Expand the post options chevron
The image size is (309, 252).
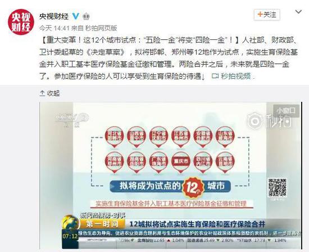(x=298, y=12)
